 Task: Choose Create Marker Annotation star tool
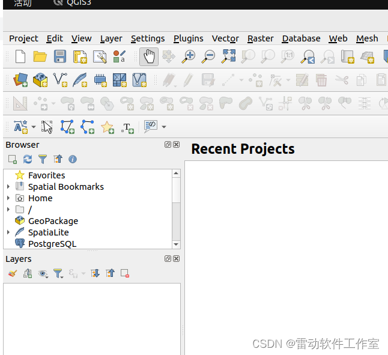pos(108,127)
